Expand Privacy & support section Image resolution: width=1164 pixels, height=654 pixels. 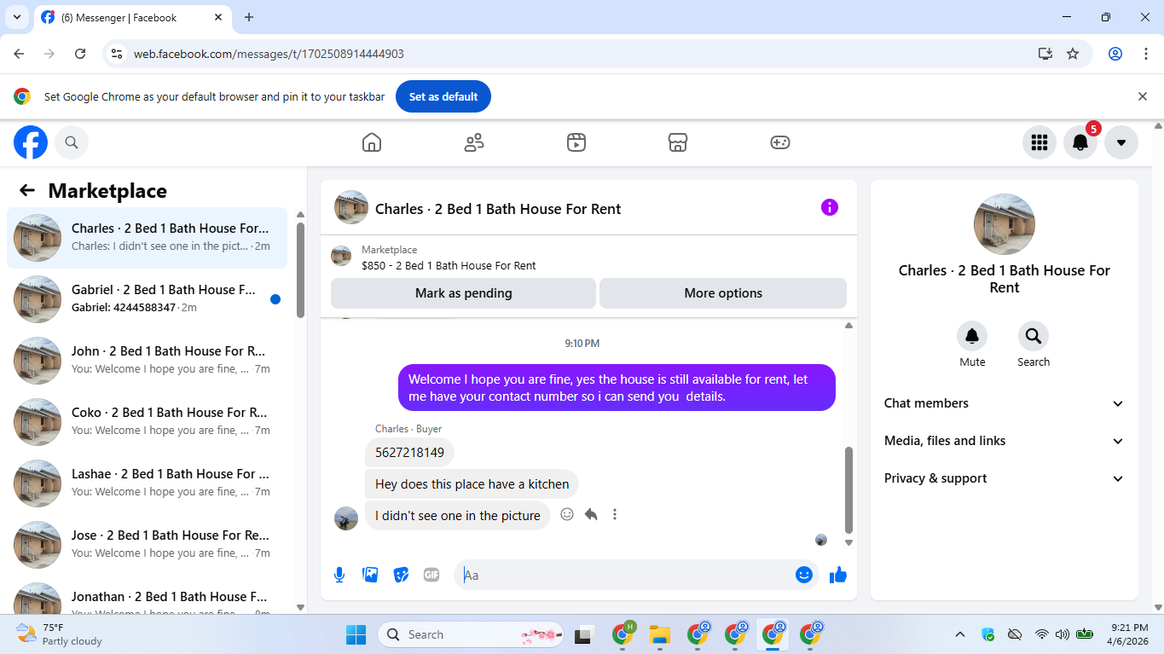pos(1005,478)
